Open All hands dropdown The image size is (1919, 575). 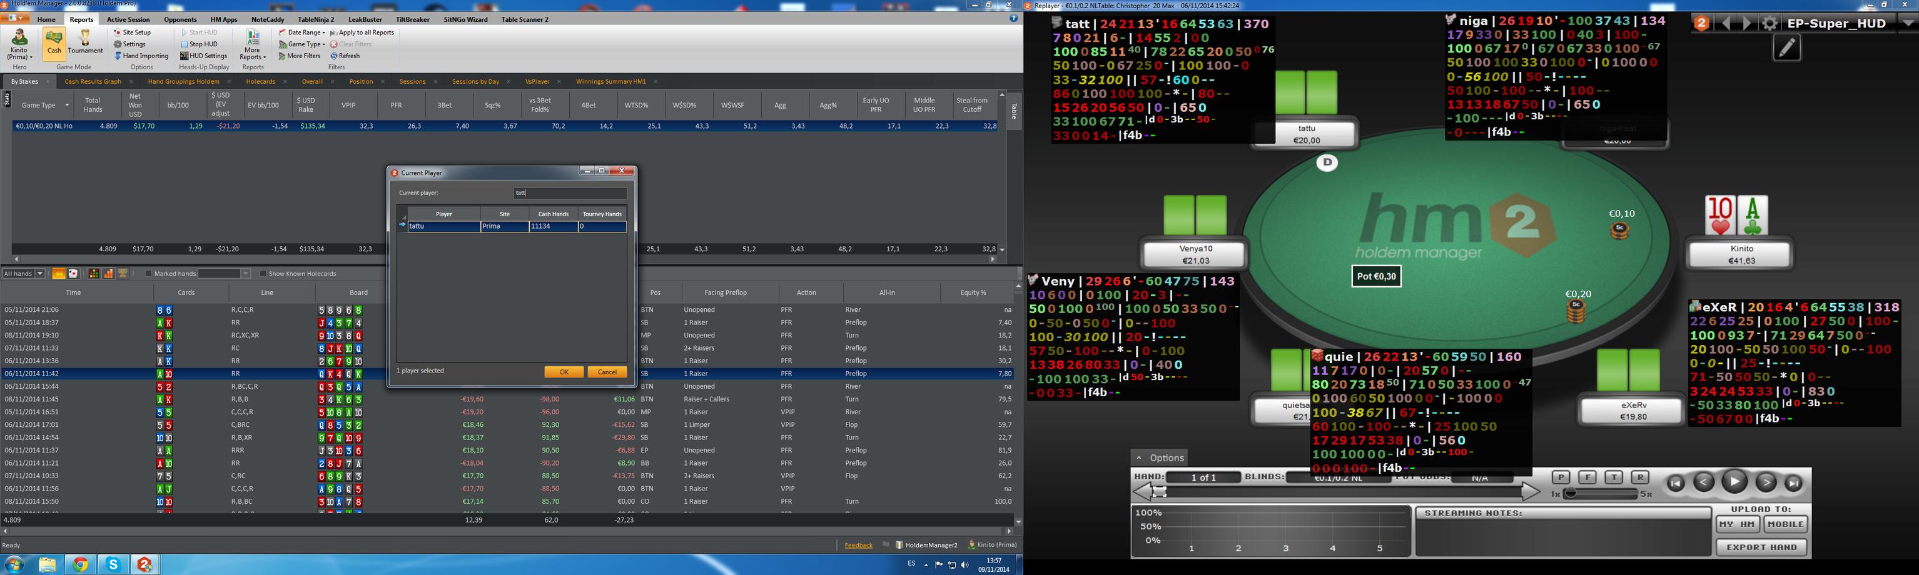[x=39, y=274]
